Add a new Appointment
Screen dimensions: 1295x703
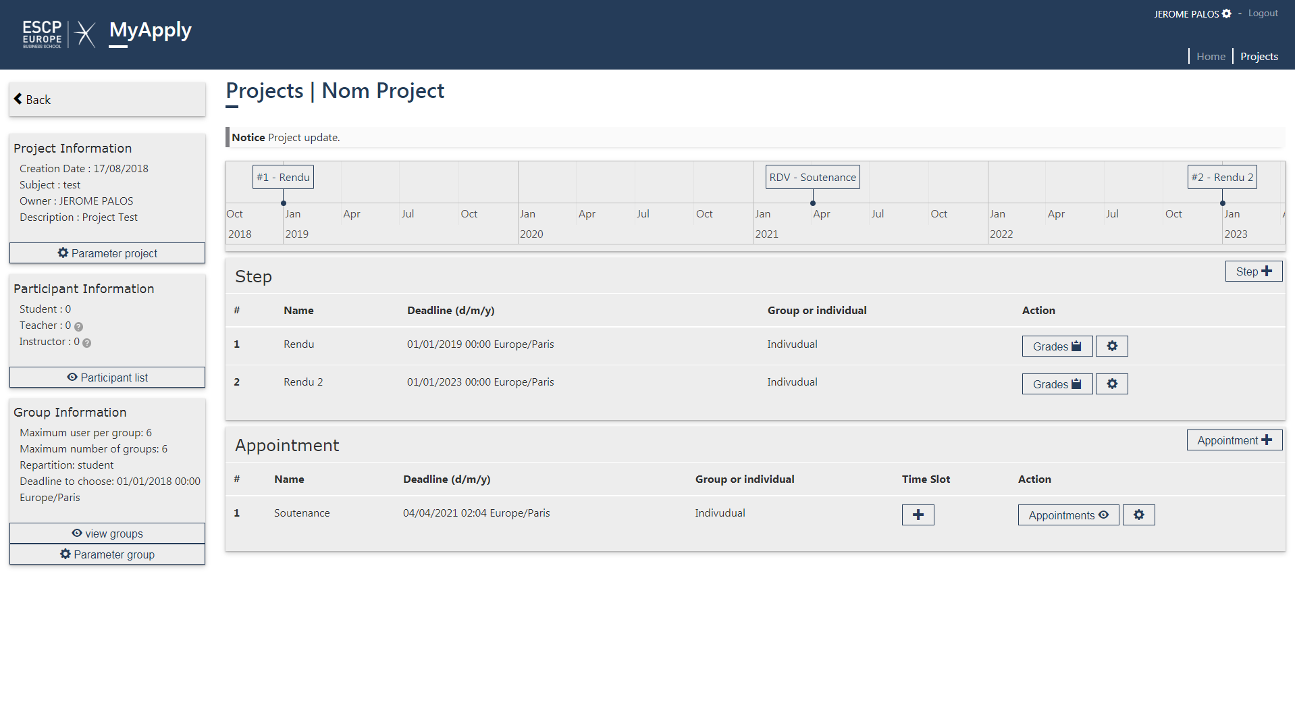click(1234, 440)
